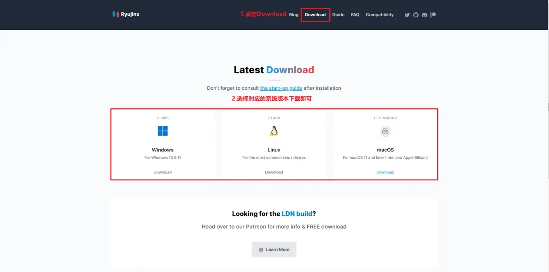Image resolution: width=549 pixels, height=272 pixels.
Task: Open the Discord icon link
Action: click(424, 15)
